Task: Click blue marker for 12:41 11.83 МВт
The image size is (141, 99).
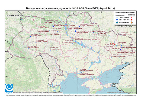Action: 77,30
